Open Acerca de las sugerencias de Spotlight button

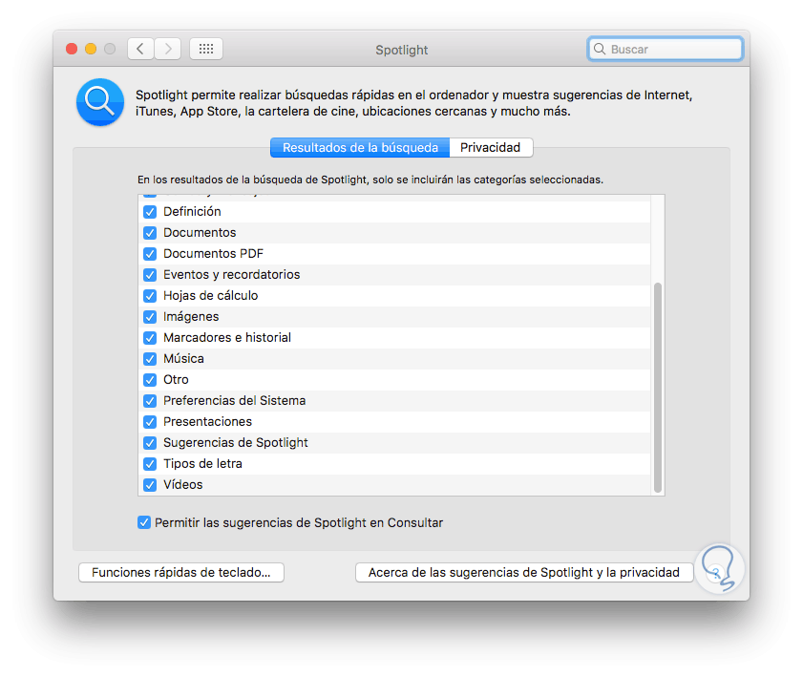(x=524, y=572)
